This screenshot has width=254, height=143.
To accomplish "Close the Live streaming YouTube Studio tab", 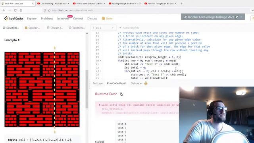I will (x=69, y=4).
